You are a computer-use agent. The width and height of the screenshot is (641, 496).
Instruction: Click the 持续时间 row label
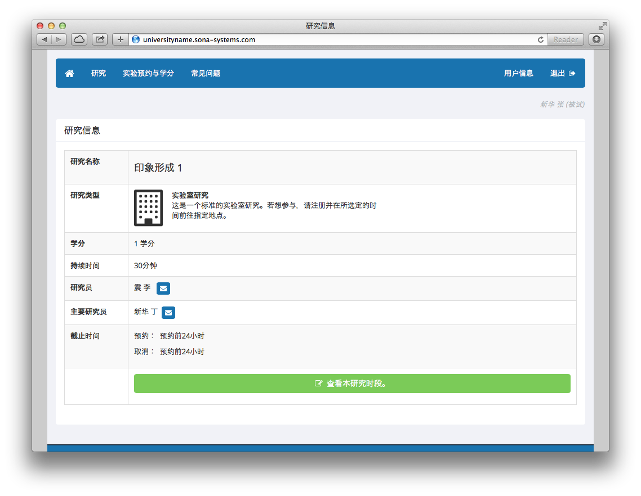[85, 266]
